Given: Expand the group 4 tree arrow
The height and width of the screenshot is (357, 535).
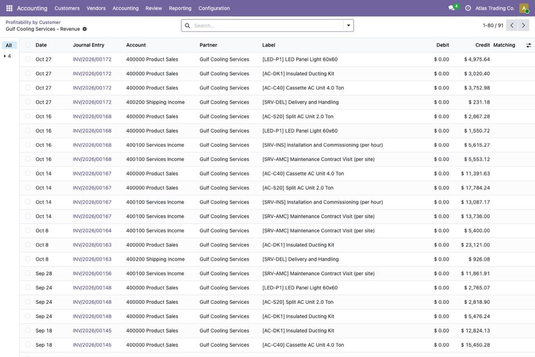Looking at the screenshot, I should coord(5,56).
